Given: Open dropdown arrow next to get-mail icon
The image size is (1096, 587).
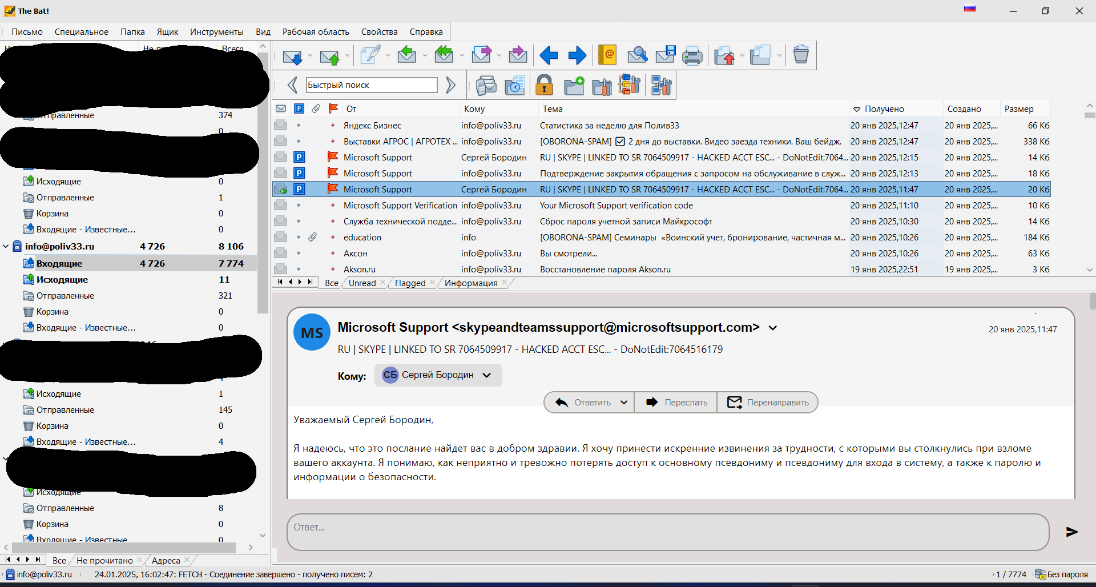Looking at the screenshot, I should pos(310,56).
